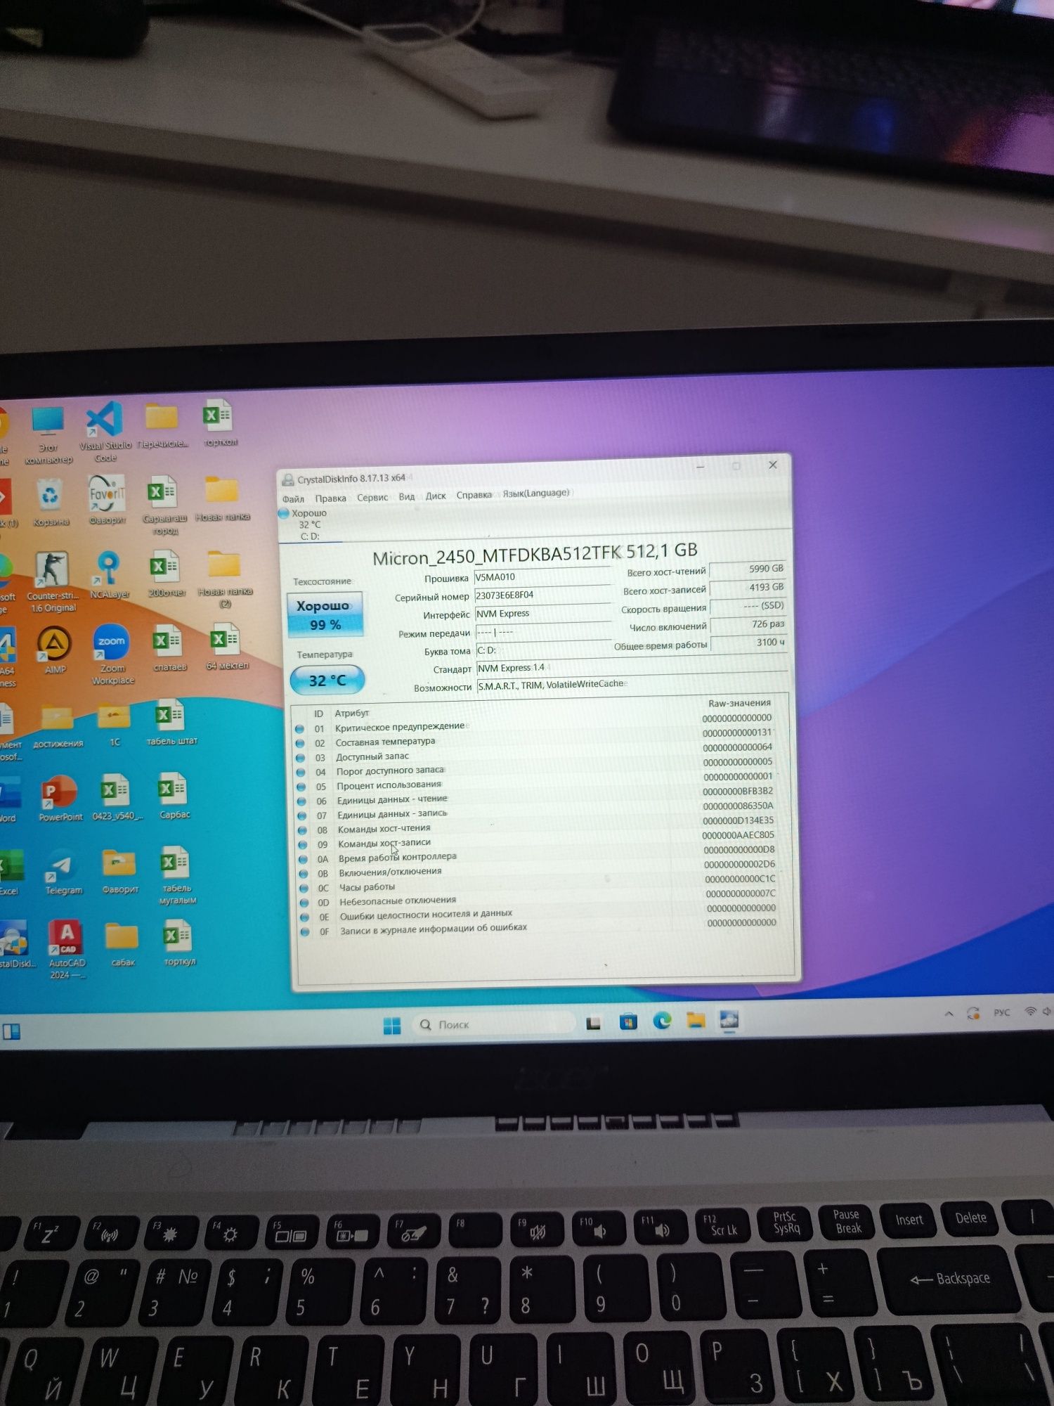Click the CrystalDiskInfo taskbar icon
Viewport: 1054px width, 1406px height.
729,1019
